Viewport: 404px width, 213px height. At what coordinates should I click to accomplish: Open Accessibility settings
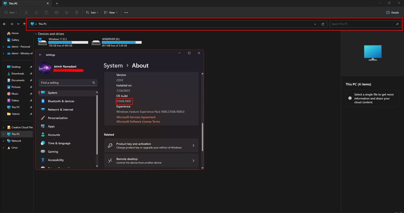coord(68,160)
